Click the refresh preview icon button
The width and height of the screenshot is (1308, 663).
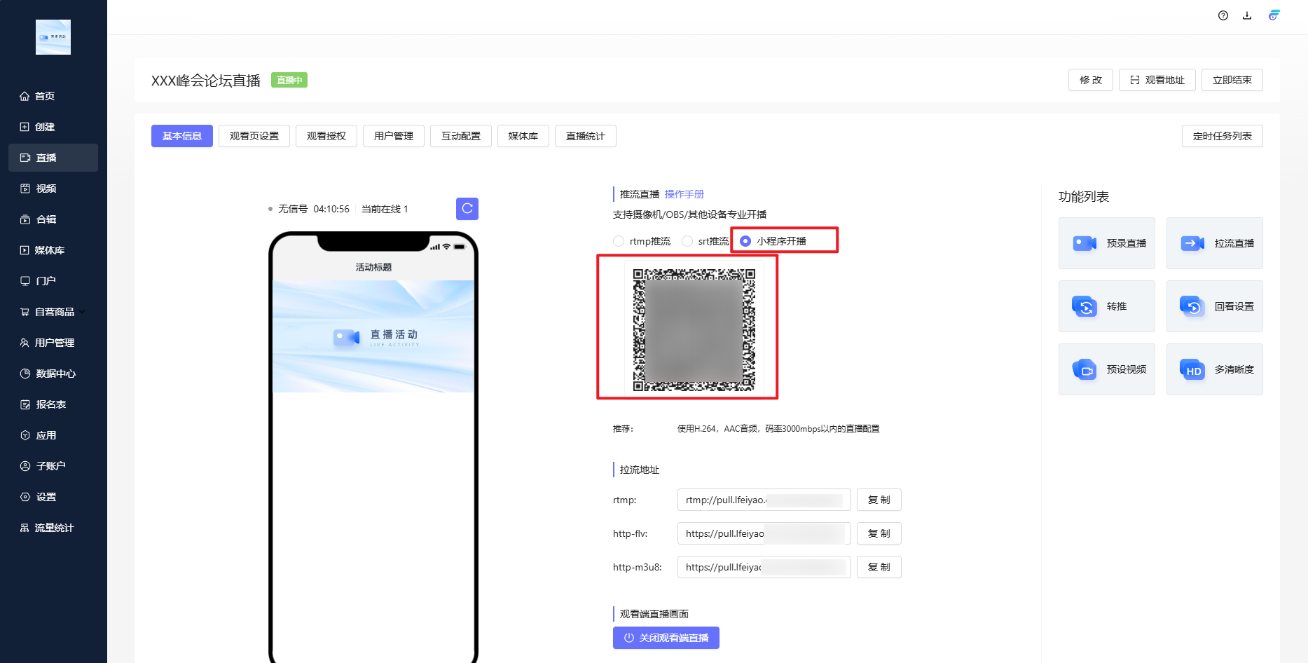(467, 209)
